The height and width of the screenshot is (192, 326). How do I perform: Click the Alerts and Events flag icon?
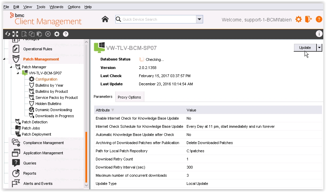pos(16,183)
